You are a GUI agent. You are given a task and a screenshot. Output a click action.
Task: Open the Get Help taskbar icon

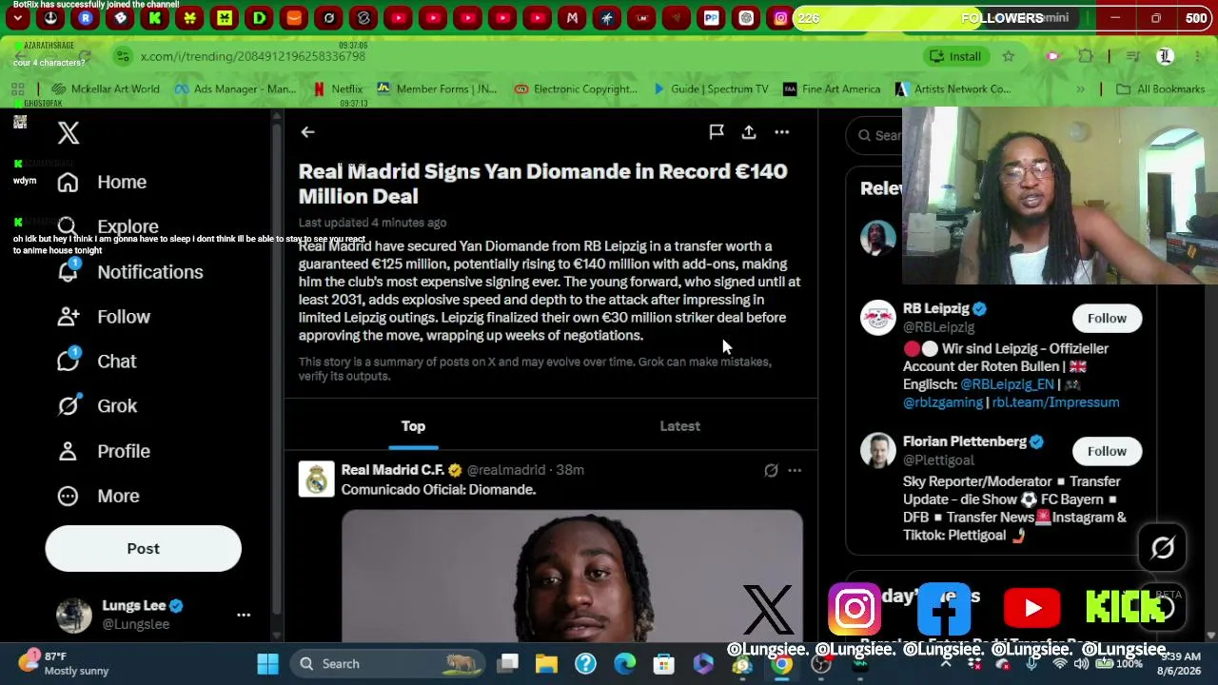(x=585, y=664)
